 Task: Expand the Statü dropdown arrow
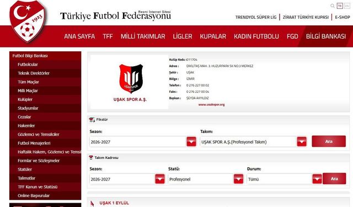(x=238, y=179)
